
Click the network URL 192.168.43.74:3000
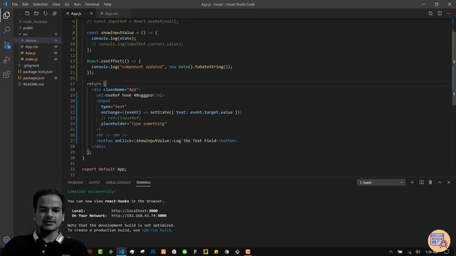pos(139,215)
